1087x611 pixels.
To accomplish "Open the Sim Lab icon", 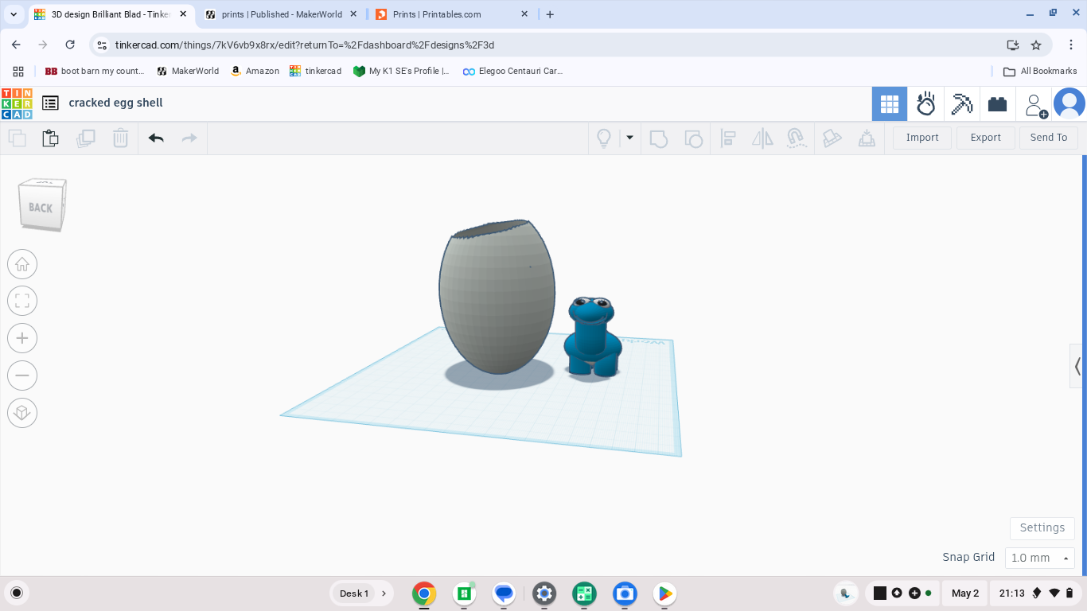I will click(926, 103).
